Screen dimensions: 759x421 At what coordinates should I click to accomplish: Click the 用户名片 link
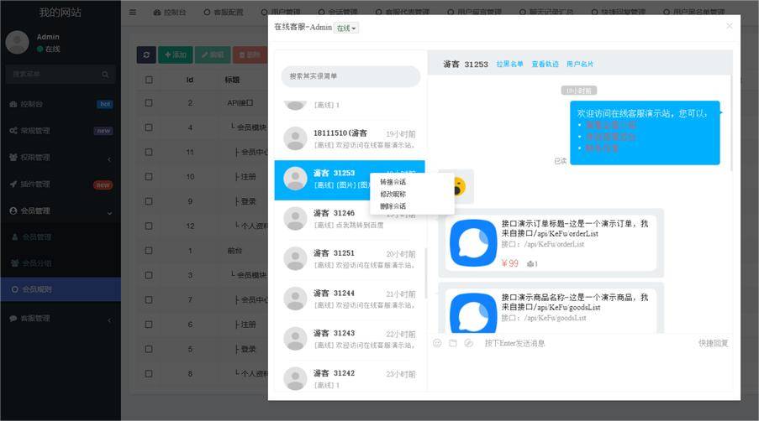(x=580, y=64)
